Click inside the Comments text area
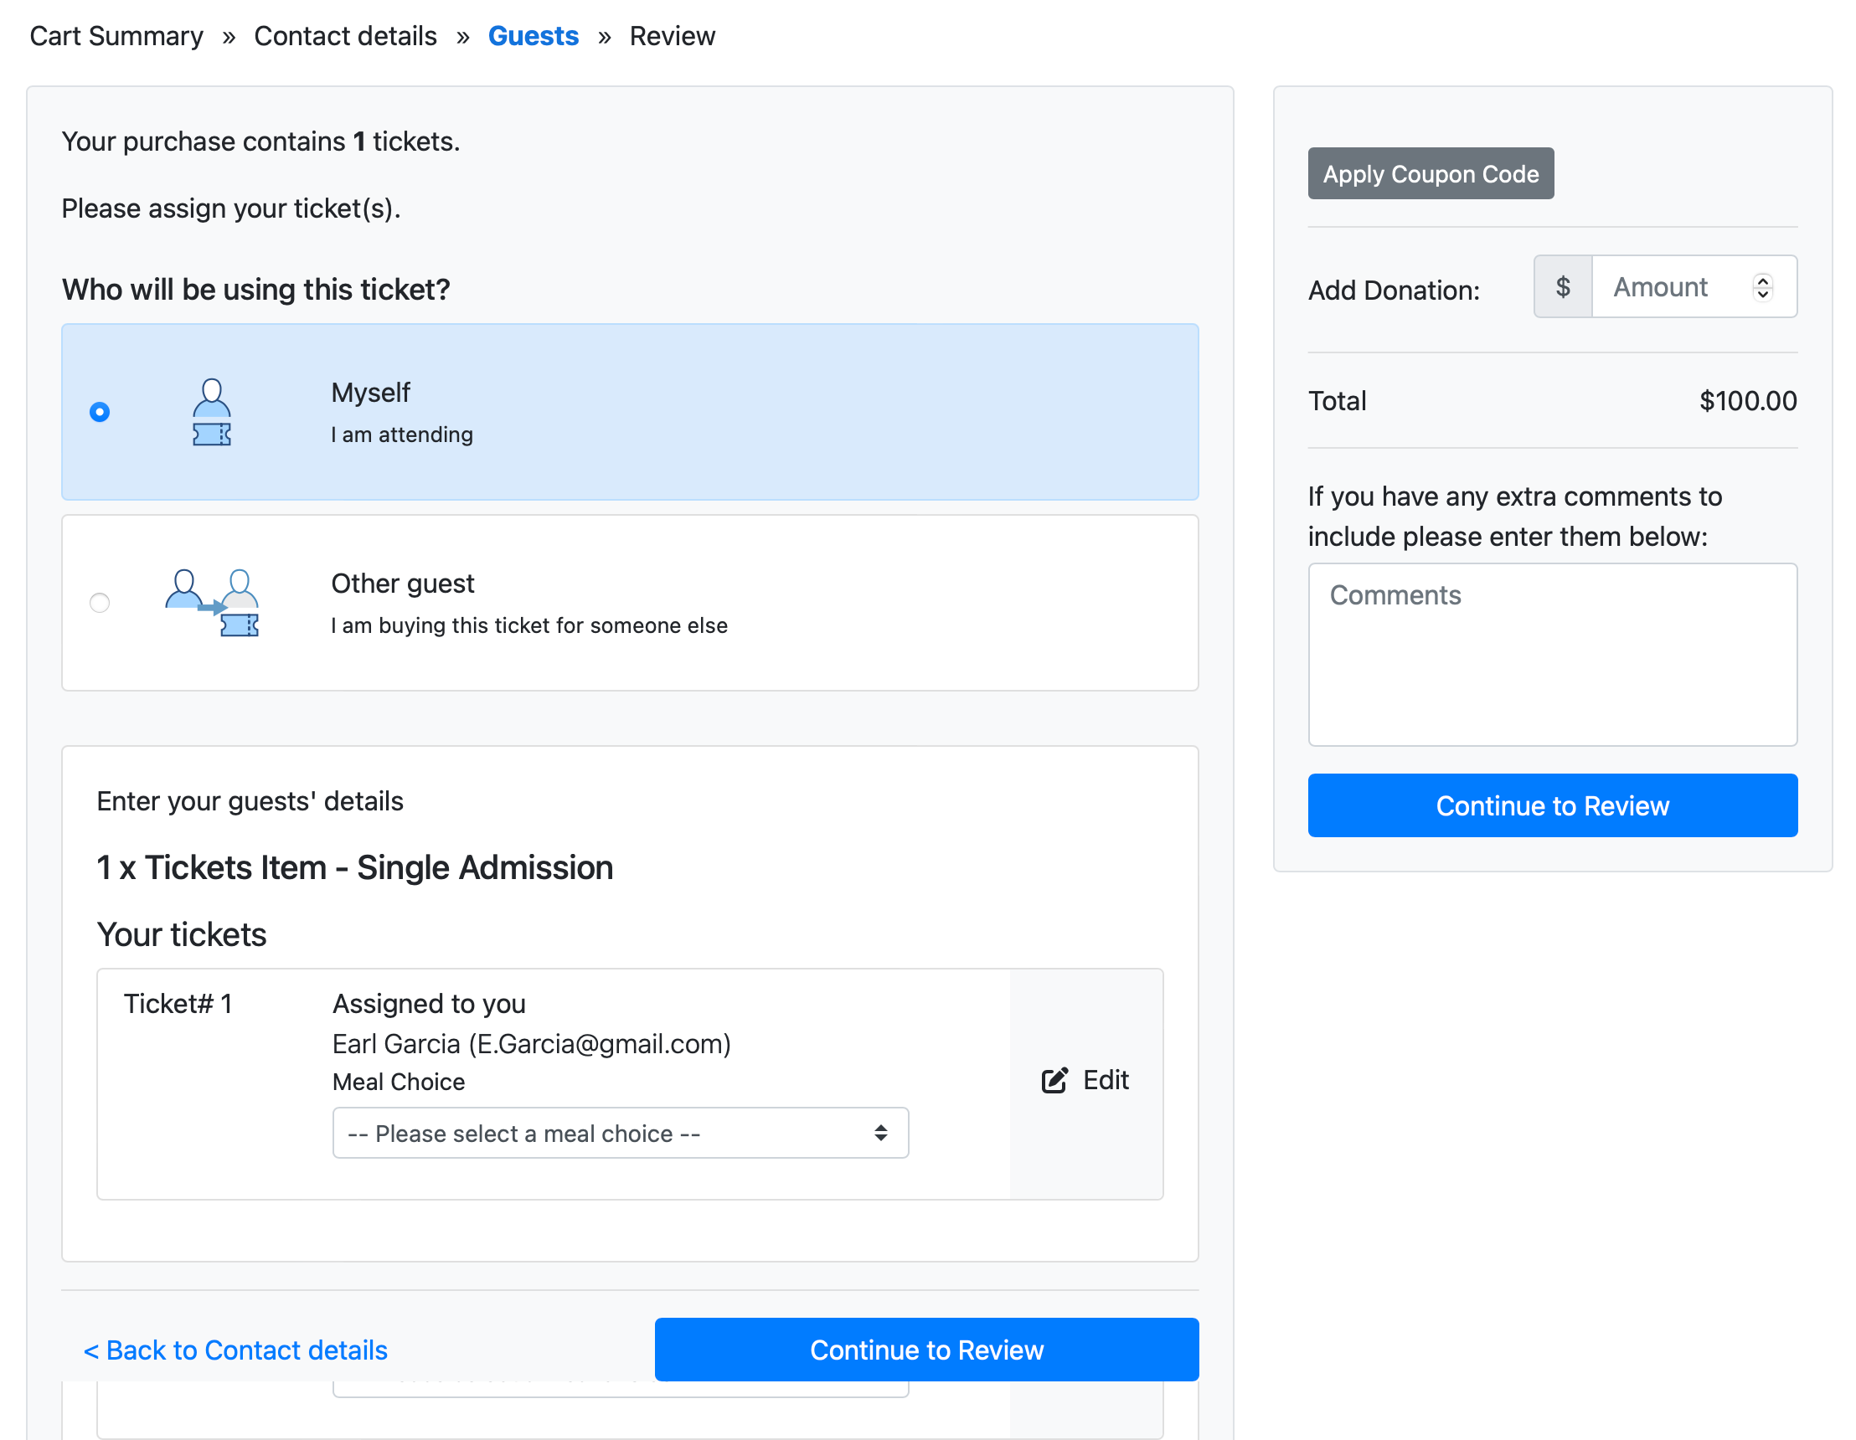The width and height of the screenshot is (1856, 1440). click(x=1552, y=654)
